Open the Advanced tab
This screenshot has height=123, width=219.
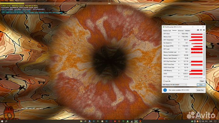point(181,30)
